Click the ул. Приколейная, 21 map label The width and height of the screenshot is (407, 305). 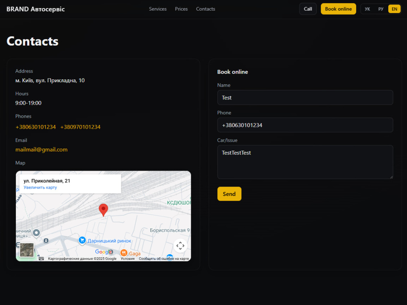[47, 181]
